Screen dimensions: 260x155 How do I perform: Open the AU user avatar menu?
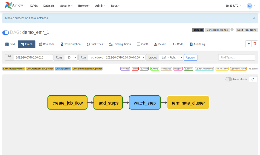tap(249, 5)
